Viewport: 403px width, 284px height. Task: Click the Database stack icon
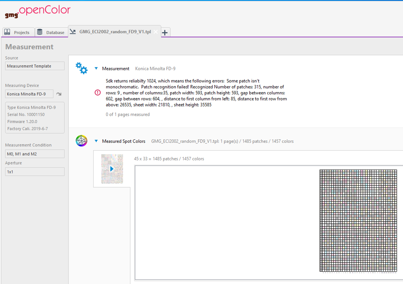coord(40,32)
